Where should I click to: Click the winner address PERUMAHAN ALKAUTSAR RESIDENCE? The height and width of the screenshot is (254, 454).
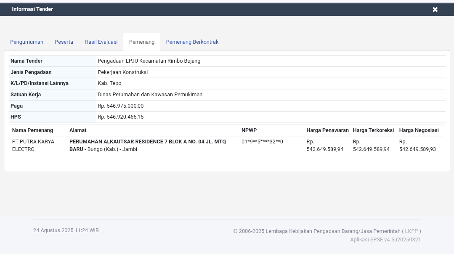coord(147,145)
